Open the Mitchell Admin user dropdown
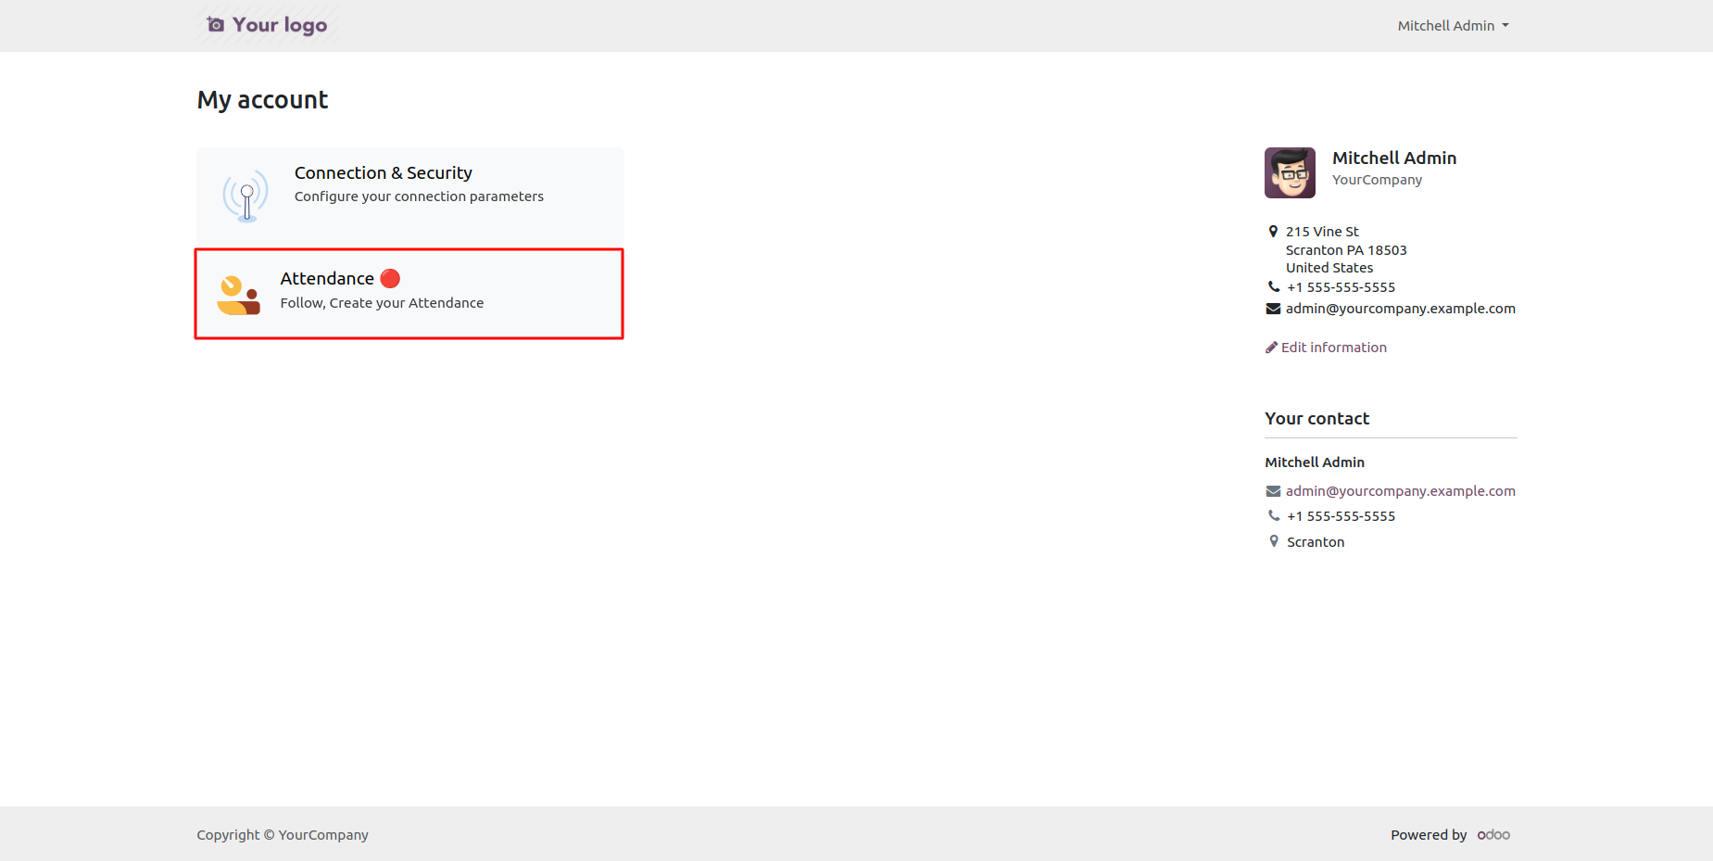Viewport: 1713px width, 861px height. coord(1453,26)
